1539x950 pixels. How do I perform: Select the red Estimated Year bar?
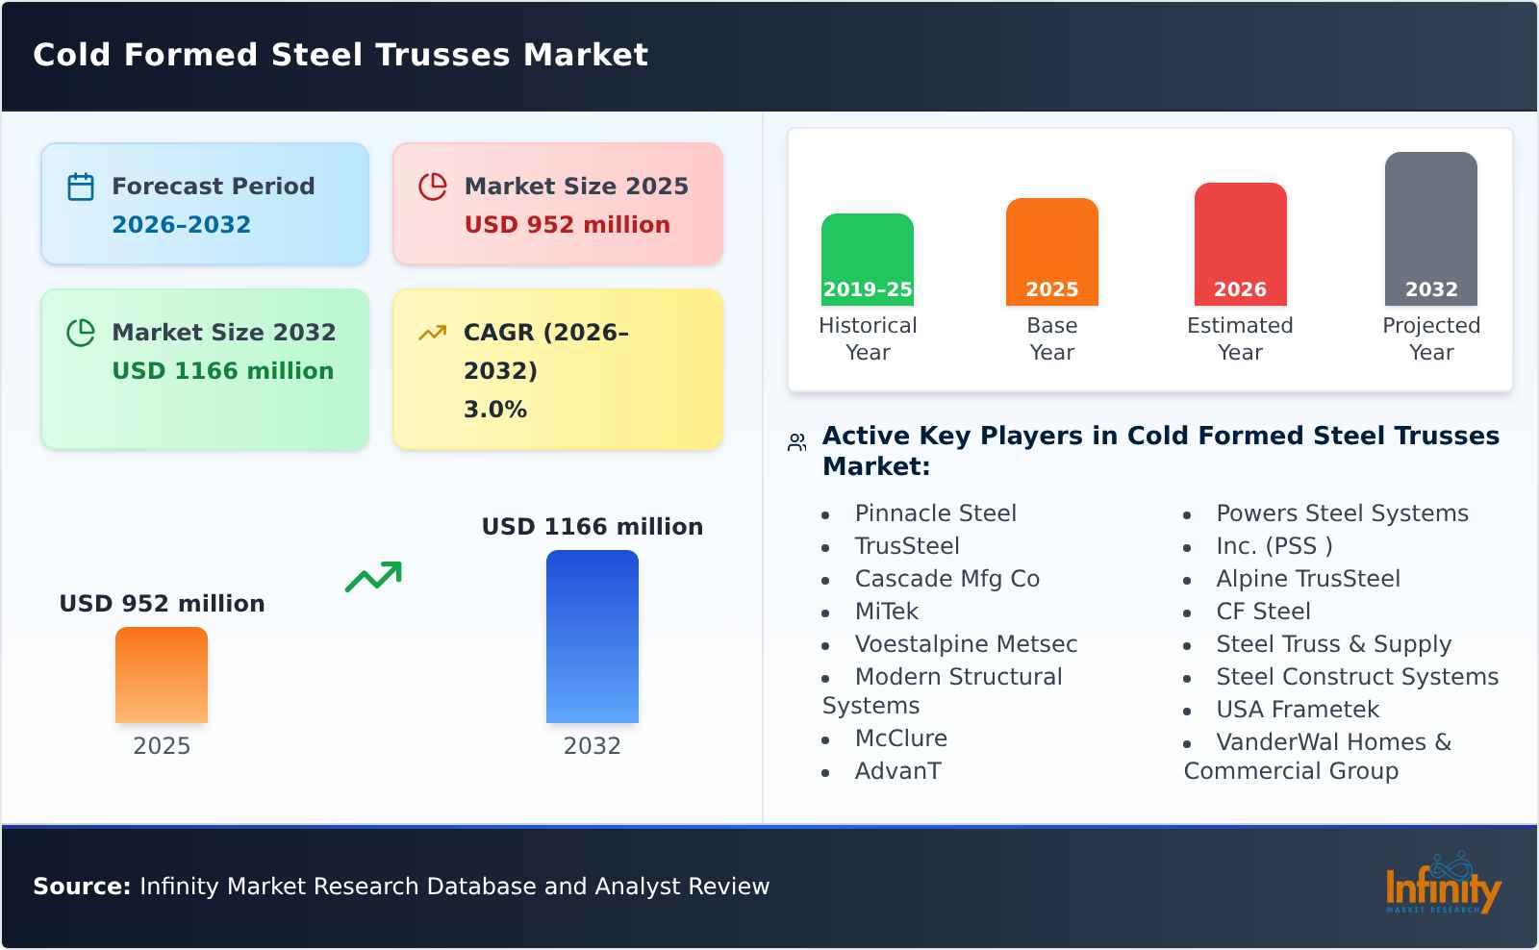tap(1240, 240)
